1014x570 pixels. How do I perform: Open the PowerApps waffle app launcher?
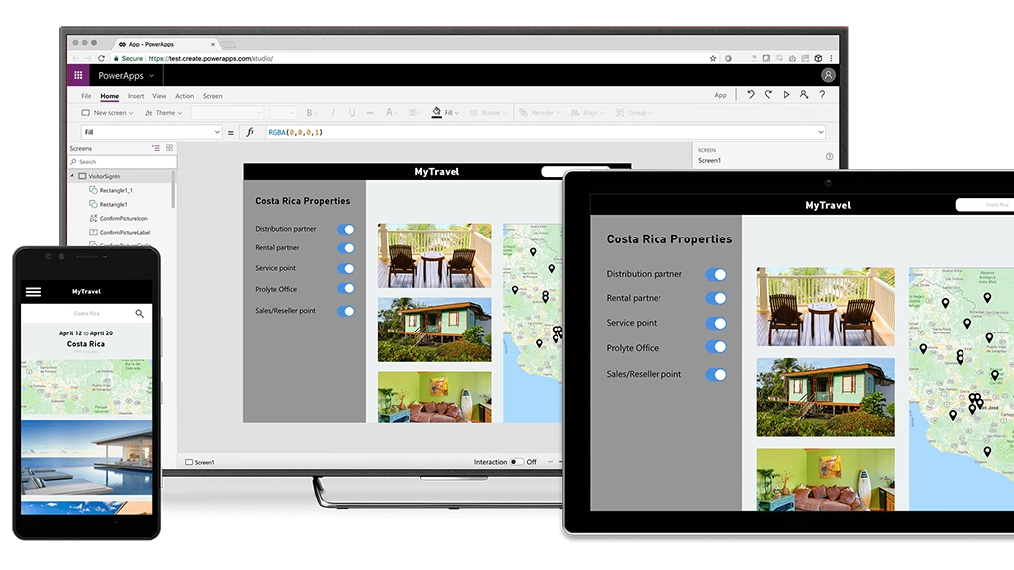point(77,75)
